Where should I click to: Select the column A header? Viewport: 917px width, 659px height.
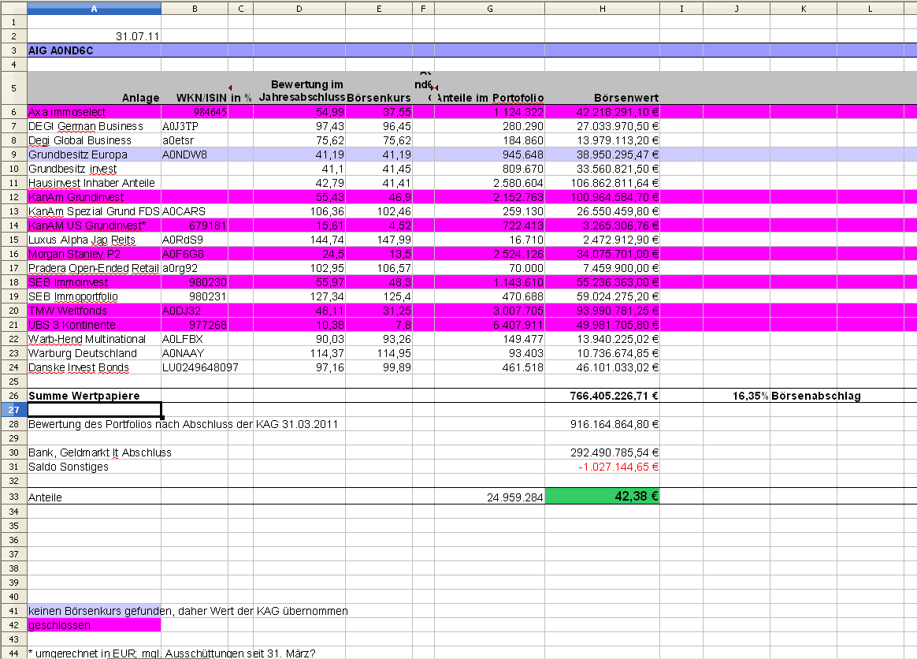point(94,8)
